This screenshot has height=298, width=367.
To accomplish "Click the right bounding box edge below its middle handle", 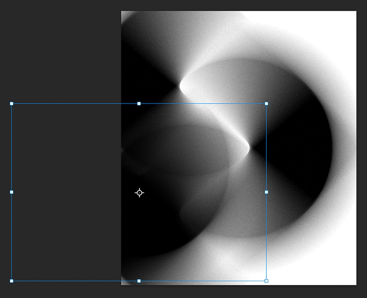I will (266, 238).
